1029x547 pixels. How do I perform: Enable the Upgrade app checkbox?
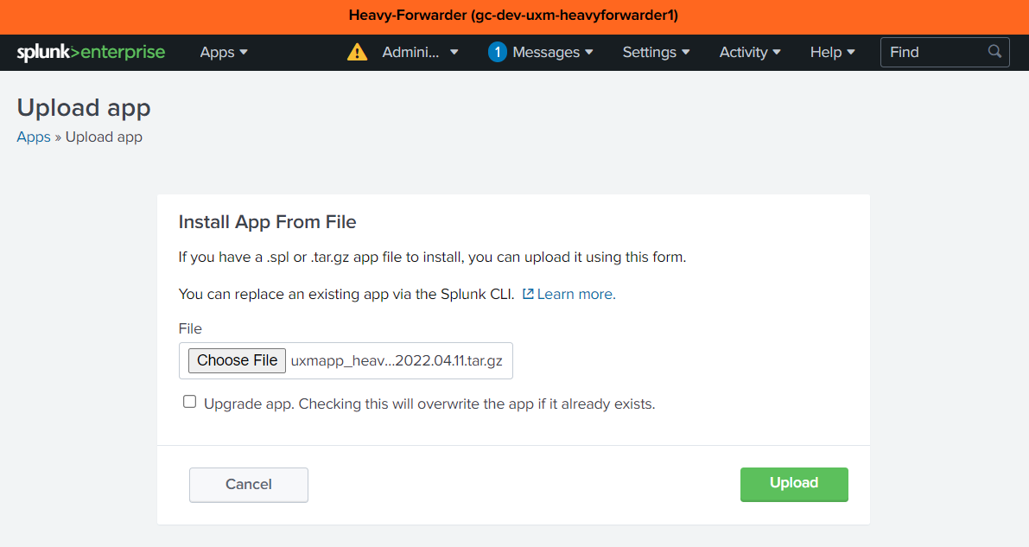pos(190,402)
